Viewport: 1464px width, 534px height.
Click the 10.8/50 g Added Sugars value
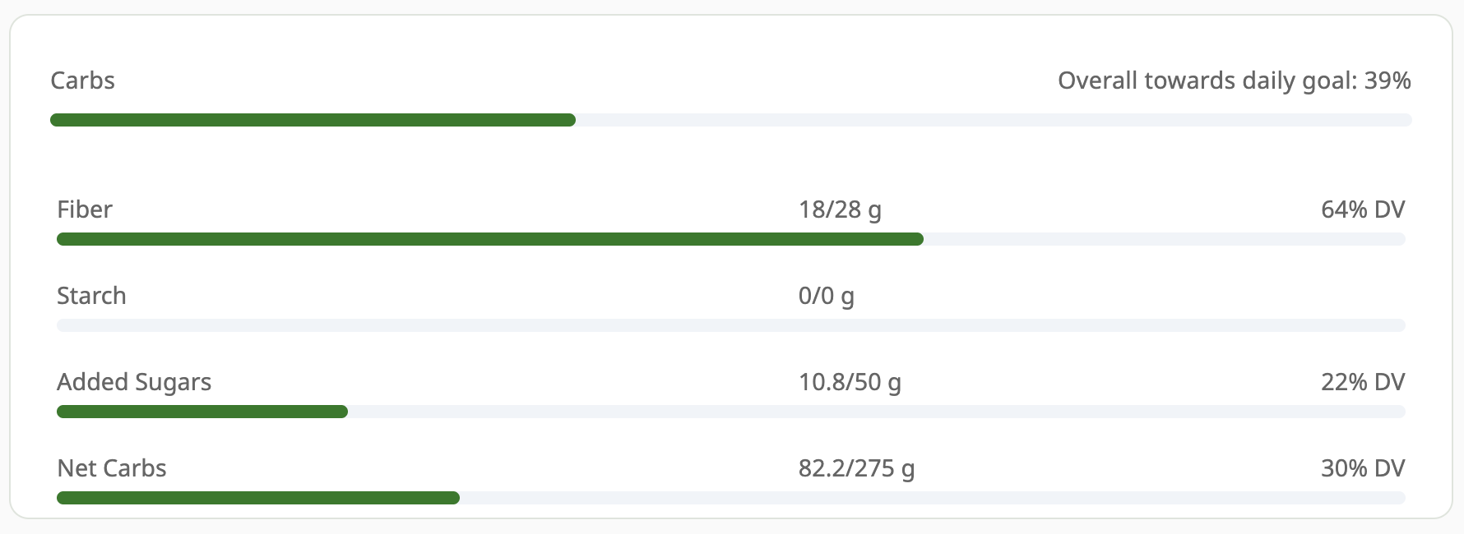tap(850, 382)
